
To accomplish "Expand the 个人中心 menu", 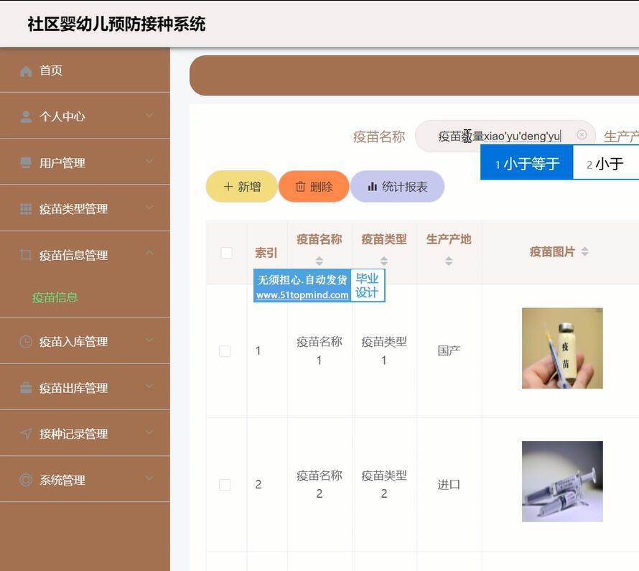I will [149, 116].
